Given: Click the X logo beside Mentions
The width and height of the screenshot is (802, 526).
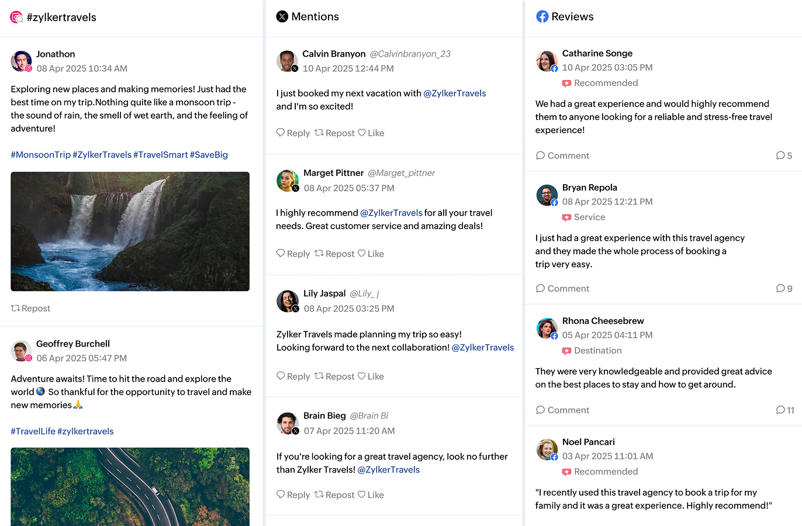Looking at the screenshot, I should click(x=282, y=16).
